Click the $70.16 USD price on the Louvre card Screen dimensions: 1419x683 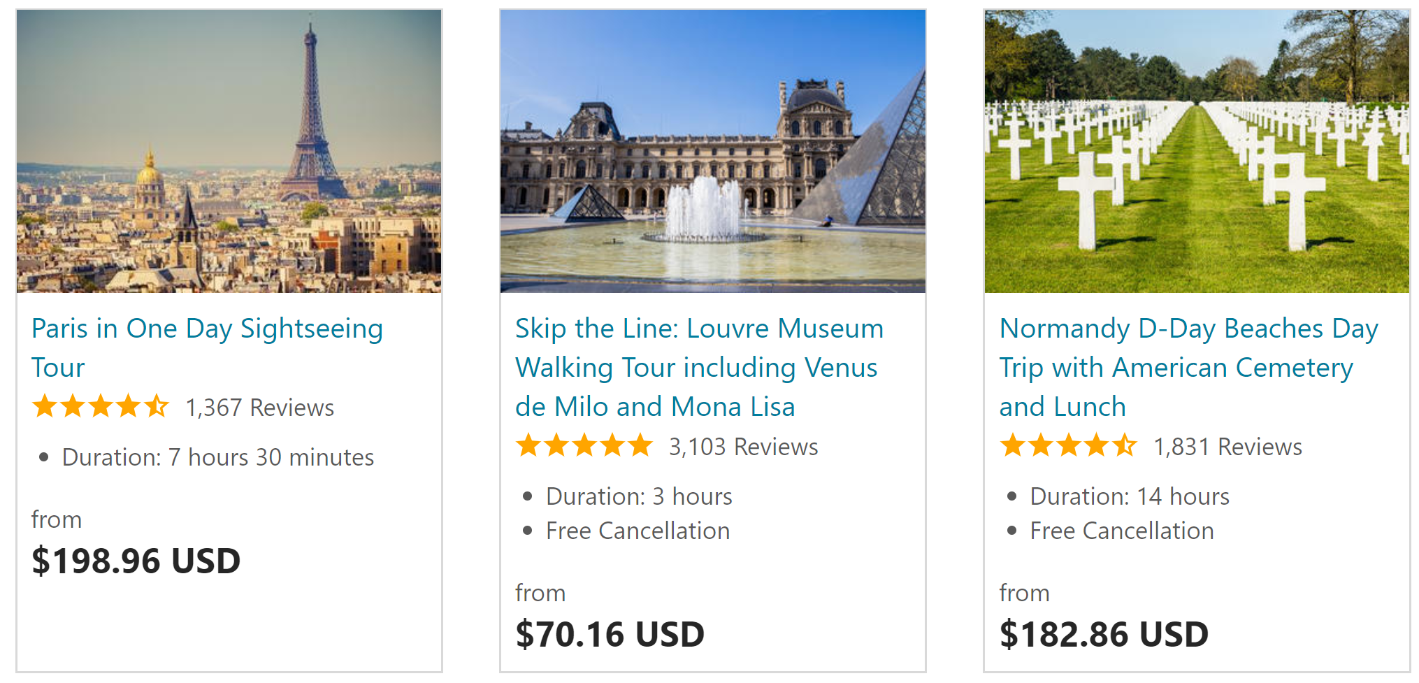point(609,633)
